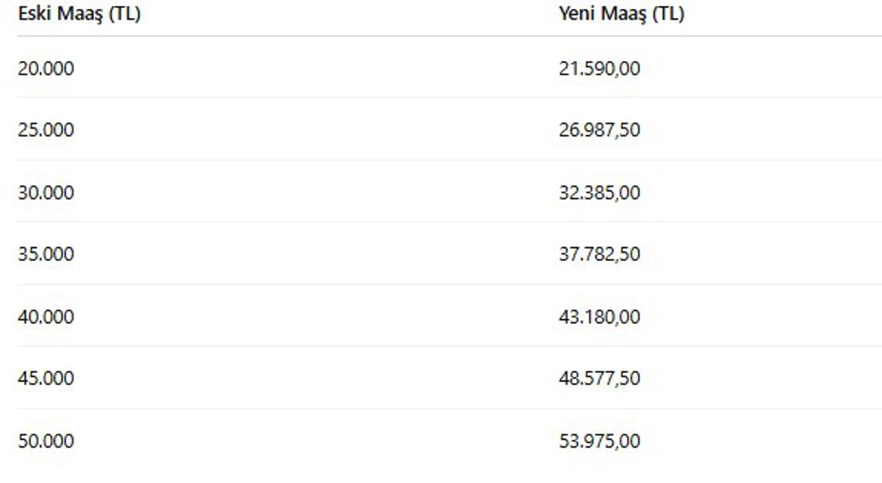Viewport: 882px width, 483px height.
Task: Select the 53.975,00 new salary value
Action: (x=599, y=441)
